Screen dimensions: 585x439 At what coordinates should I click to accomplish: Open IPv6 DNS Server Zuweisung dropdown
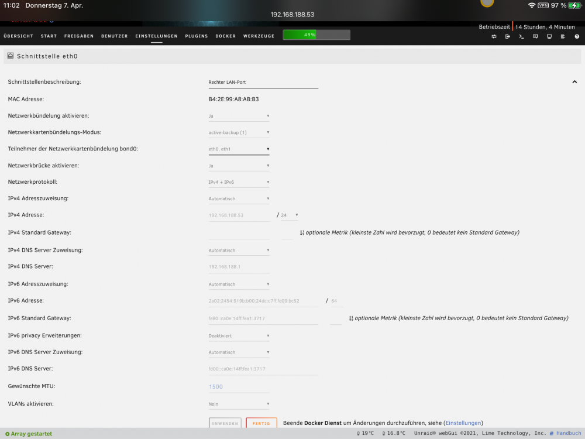coord(239,352)
